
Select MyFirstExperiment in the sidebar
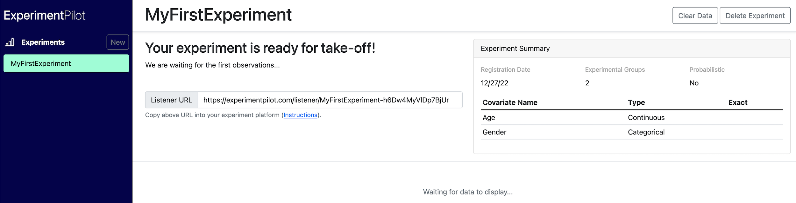66,63
